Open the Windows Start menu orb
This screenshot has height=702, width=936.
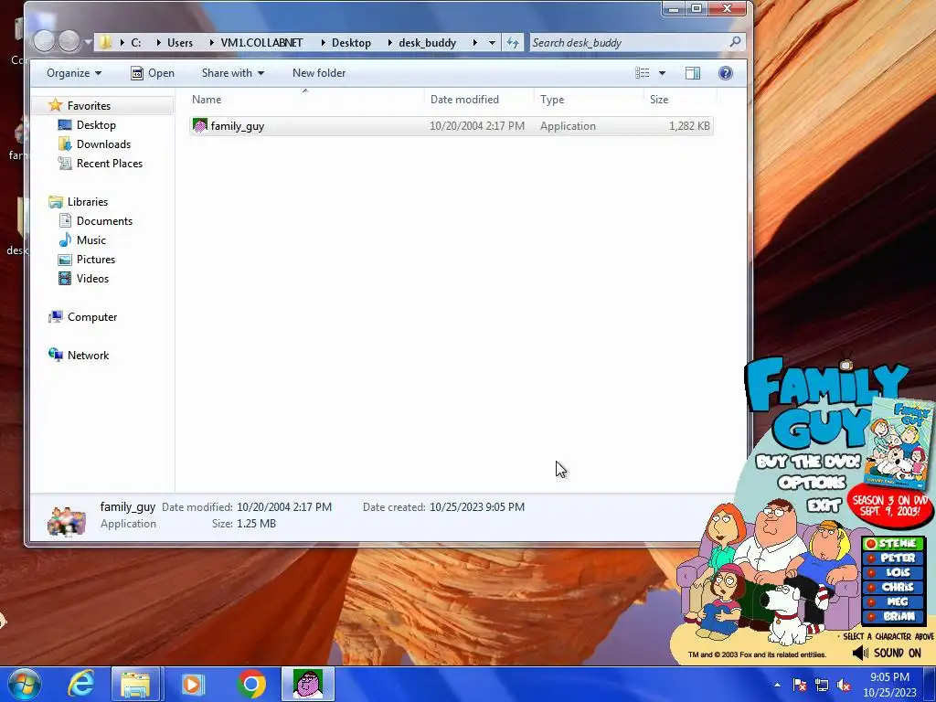25,684
